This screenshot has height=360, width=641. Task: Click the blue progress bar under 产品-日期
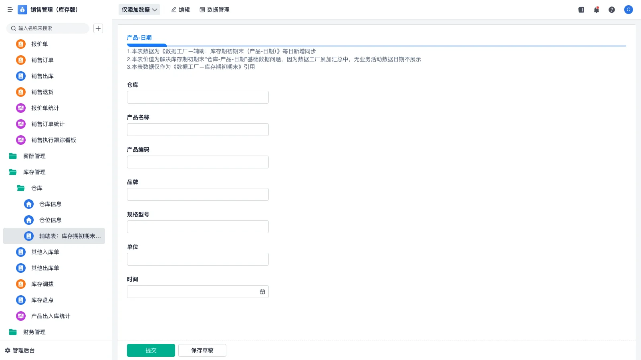coord(147,45)
